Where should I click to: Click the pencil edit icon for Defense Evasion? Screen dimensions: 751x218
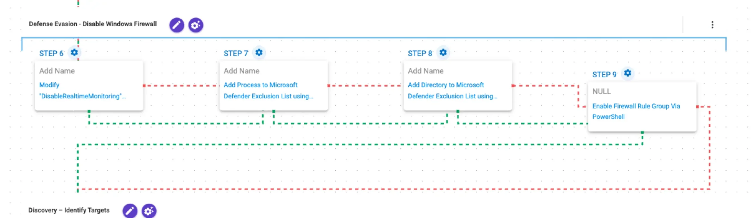click(x=176, y=25)
